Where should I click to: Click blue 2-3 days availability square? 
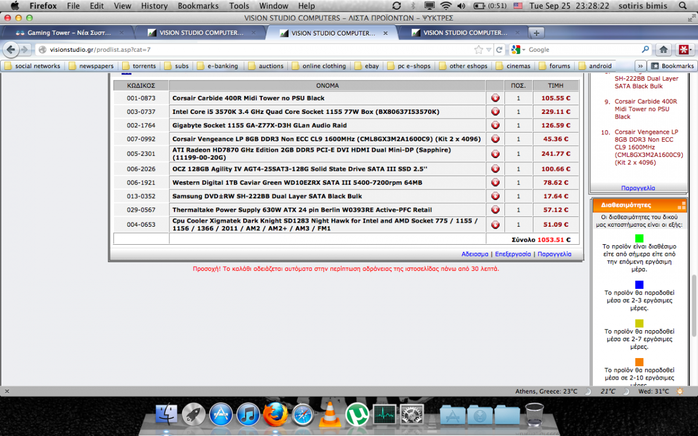point(639,284)
